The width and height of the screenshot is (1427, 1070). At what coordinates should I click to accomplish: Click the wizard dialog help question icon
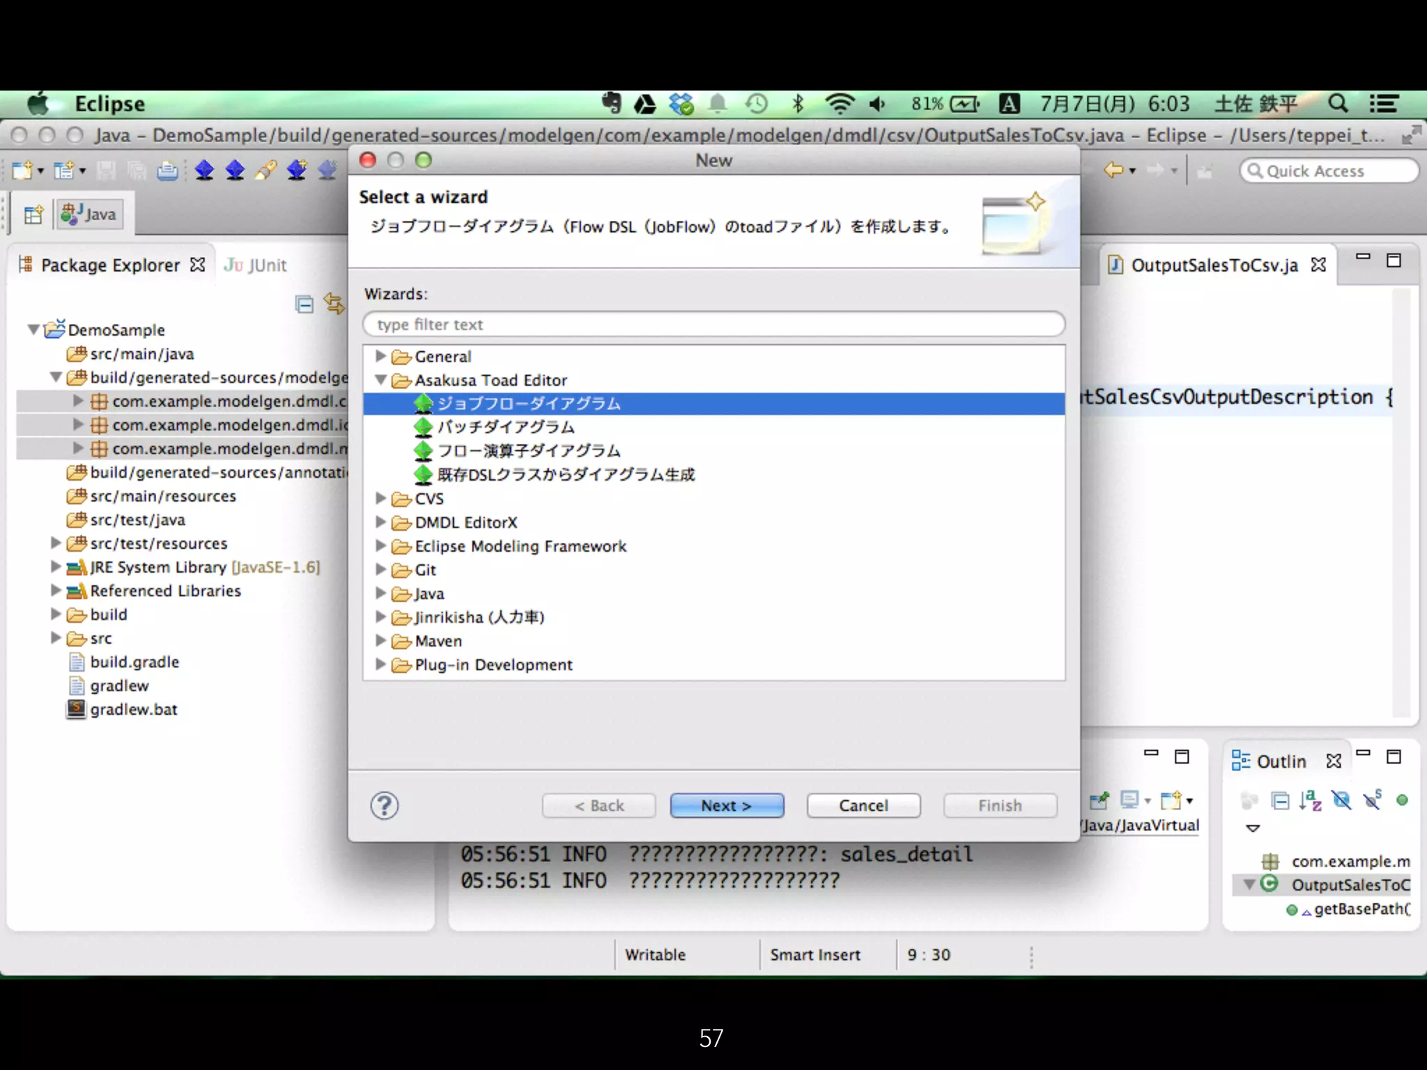pyautogui.click(x=384, y=806)
